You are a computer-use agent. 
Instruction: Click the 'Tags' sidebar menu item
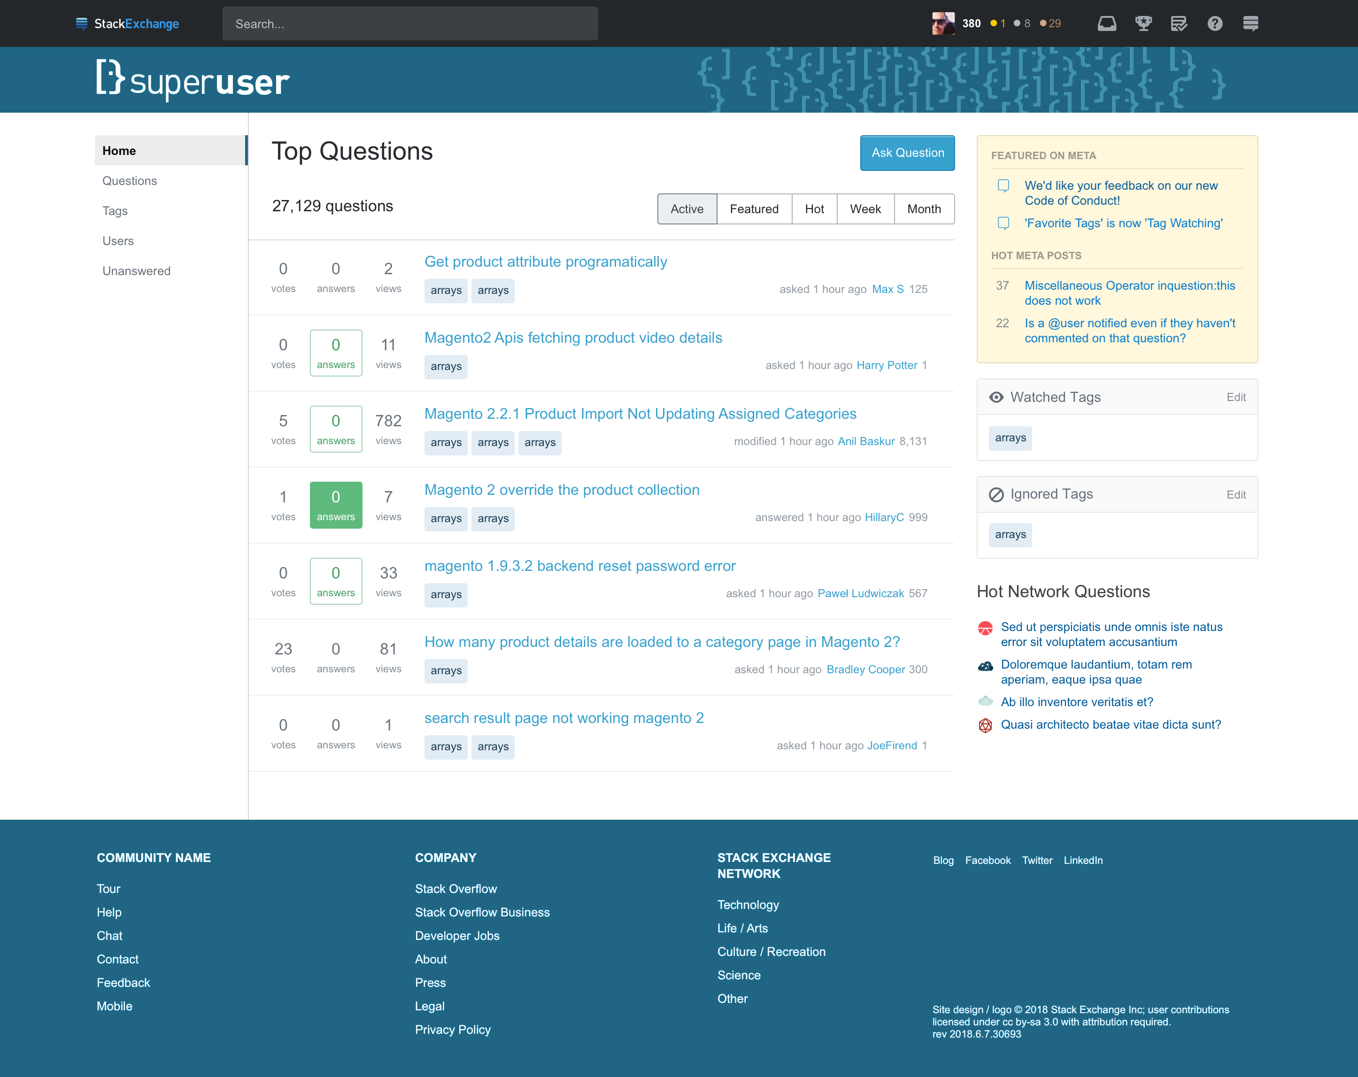[x=115, y=210]
